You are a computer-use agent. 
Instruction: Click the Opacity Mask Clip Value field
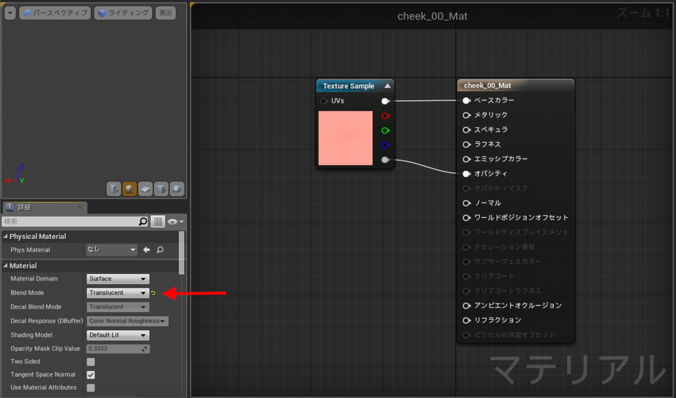pyautogui.click(x=118, y=348)
